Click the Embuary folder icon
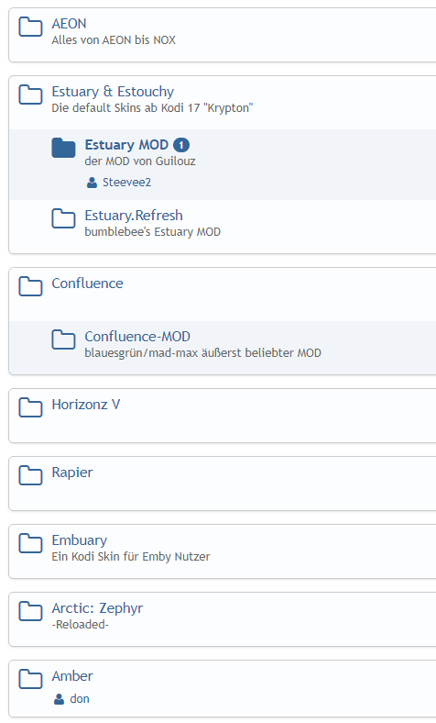The image size is (436, 723). tap(30, 543)
